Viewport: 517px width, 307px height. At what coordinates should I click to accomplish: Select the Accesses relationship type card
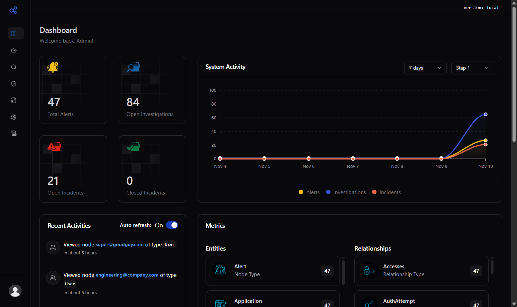coord(421,271)
